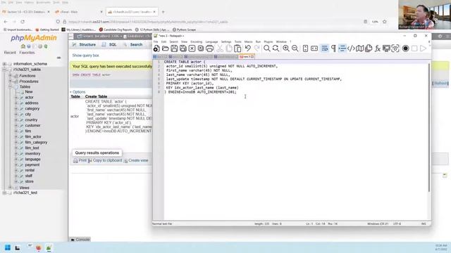Switch to Search tab in phpMyAdmin

tap(133, 44)
